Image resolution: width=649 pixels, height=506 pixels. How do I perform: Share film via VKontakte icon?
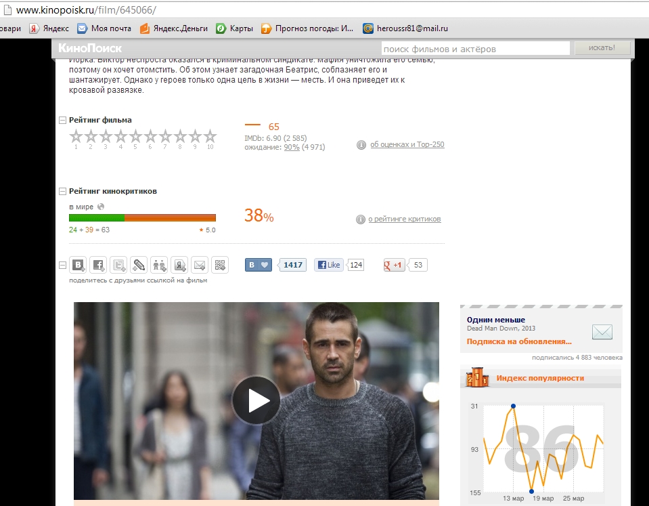pyautogui.click(x=79, y=265)
